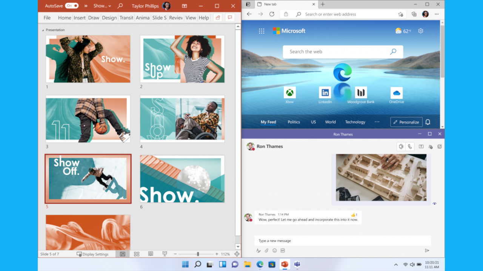This screenshot has height=271, width=483.
Task: Click Edge refresh button
Action: click(272, 14)
